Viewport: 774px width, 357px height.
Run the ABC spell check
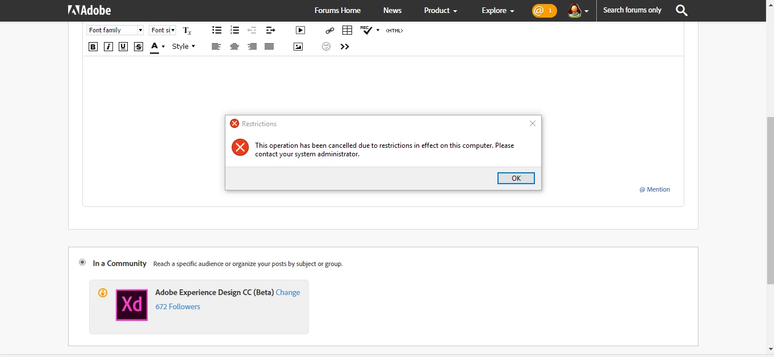click(x=366, y=30)
